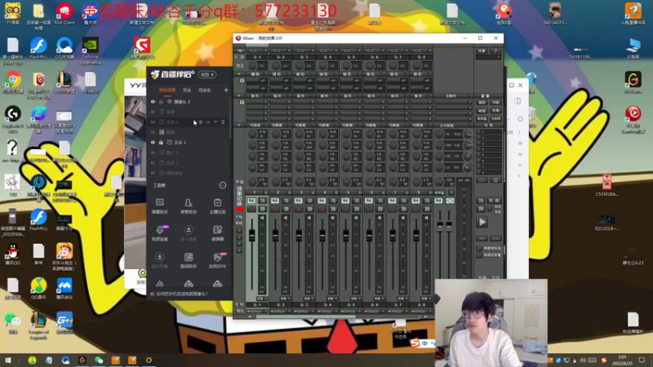Open the preset dropdown below 设置 button
Image resolution: width=653 pixels, height=367 pixels.
tap(488, 56)
